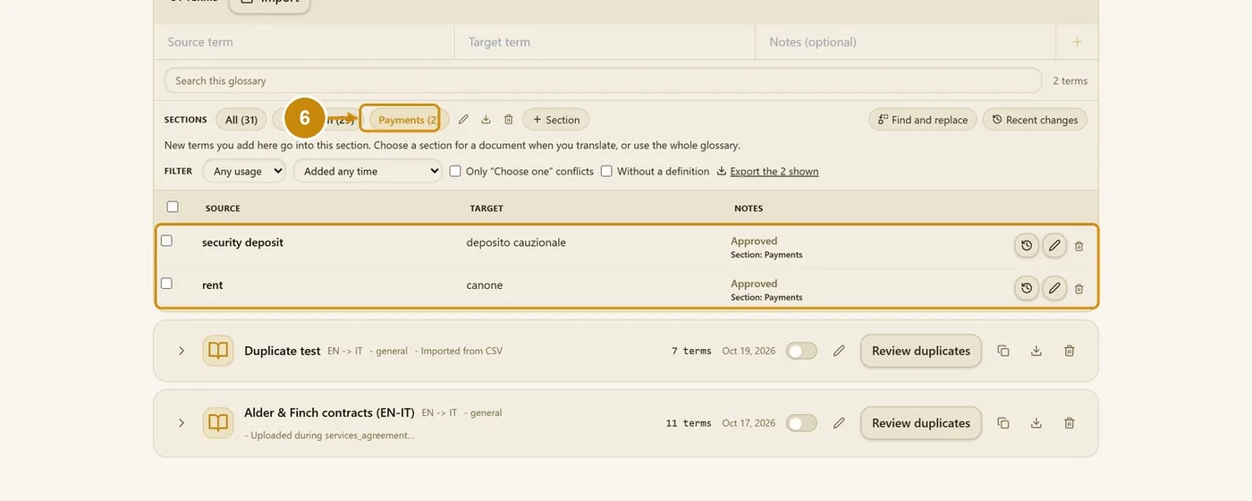The image size is (1252, 501).
Task: Toggle the Duplicate test glossary switch
Action: [x=801, y=351]
